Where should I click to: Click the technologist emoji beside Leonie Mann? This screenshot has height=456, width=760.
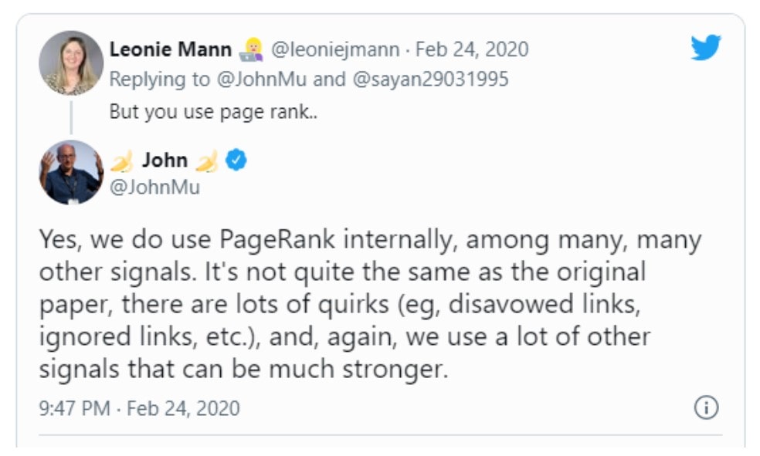coord(250,50)
